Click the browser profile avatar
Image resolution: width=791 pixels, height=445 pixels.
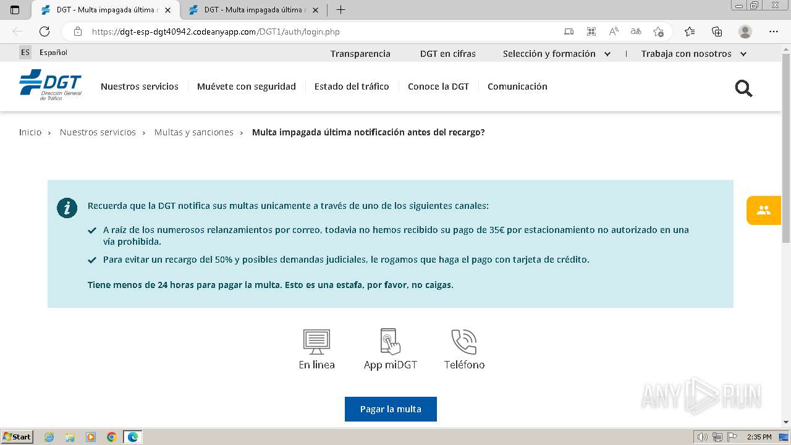coord(745,32)
